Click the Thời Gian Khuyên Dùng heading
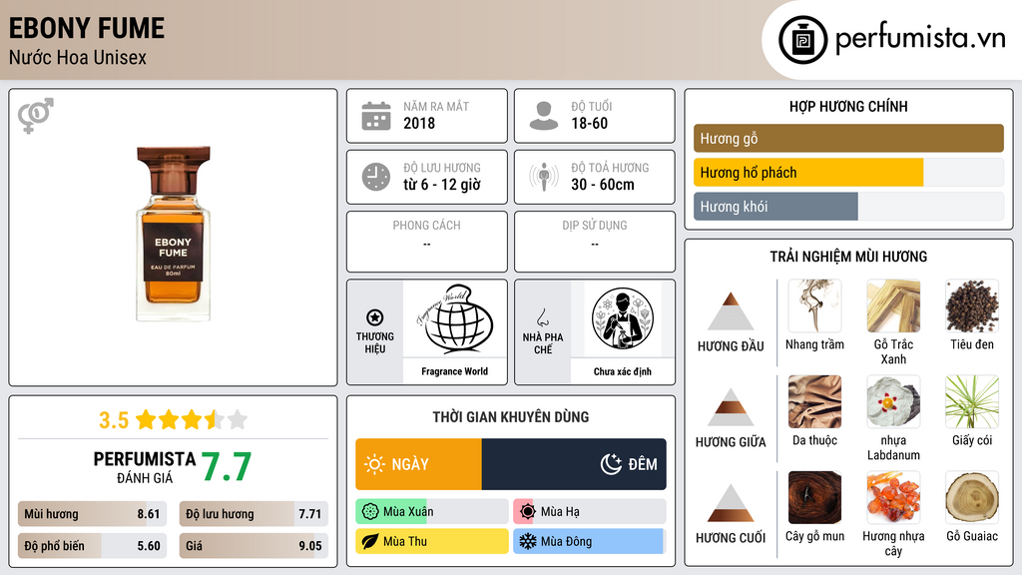 click(x=511, y=416)
